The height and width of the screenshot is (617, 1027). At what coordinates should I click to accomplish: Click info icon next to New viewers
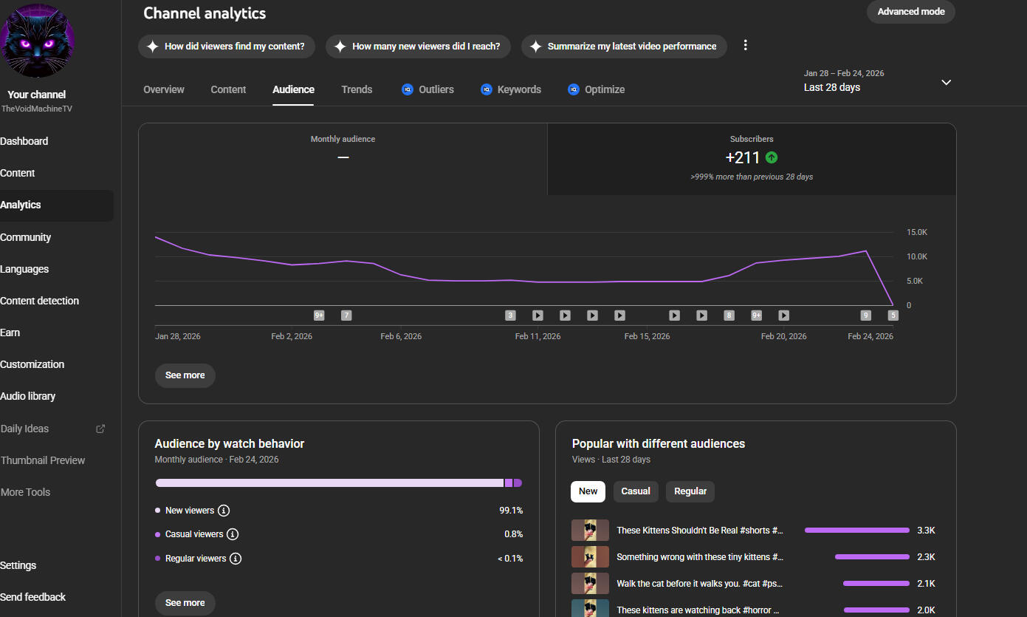[x=224, y=511]
